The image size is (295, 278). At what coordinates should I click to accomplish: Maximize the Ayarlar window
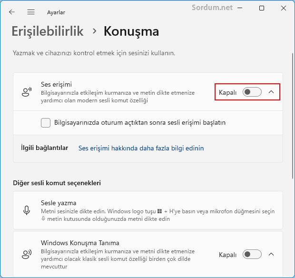coord(261,8)
